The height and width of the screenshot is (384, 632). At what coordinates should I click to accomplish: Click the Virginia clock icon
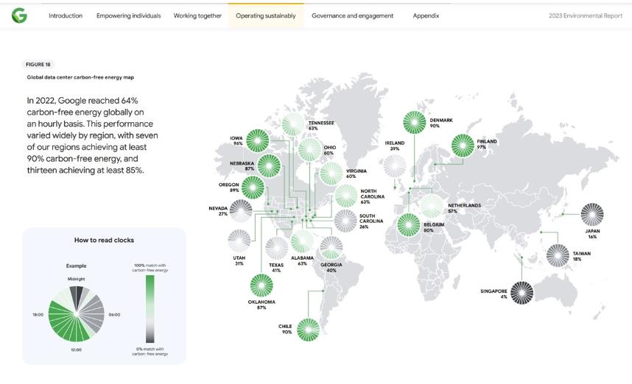[x=331, y=174]
